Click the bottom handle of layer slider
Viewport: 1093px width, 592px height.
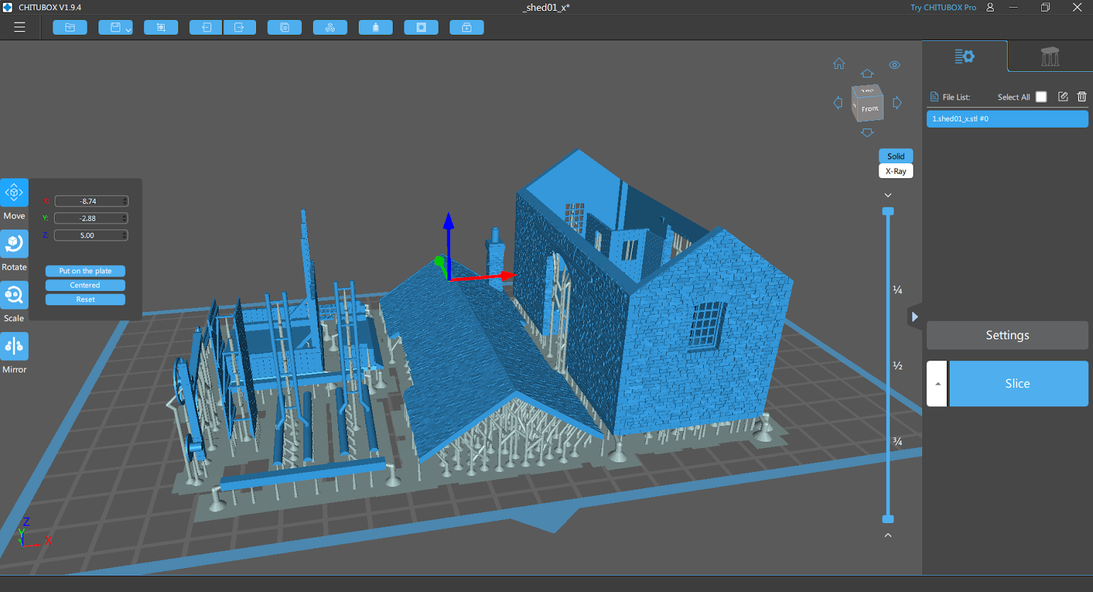888,519
